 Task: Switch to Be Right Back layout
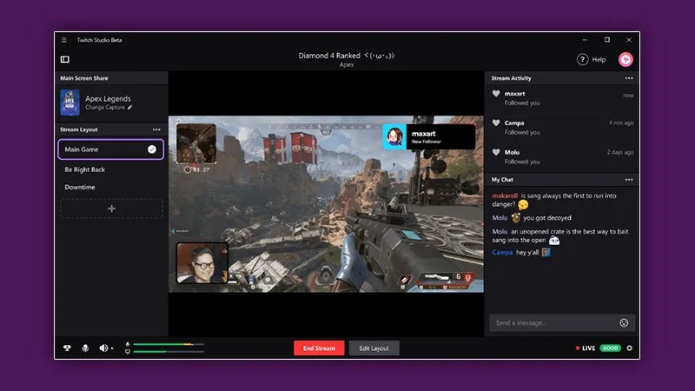[x=84, y=169]
